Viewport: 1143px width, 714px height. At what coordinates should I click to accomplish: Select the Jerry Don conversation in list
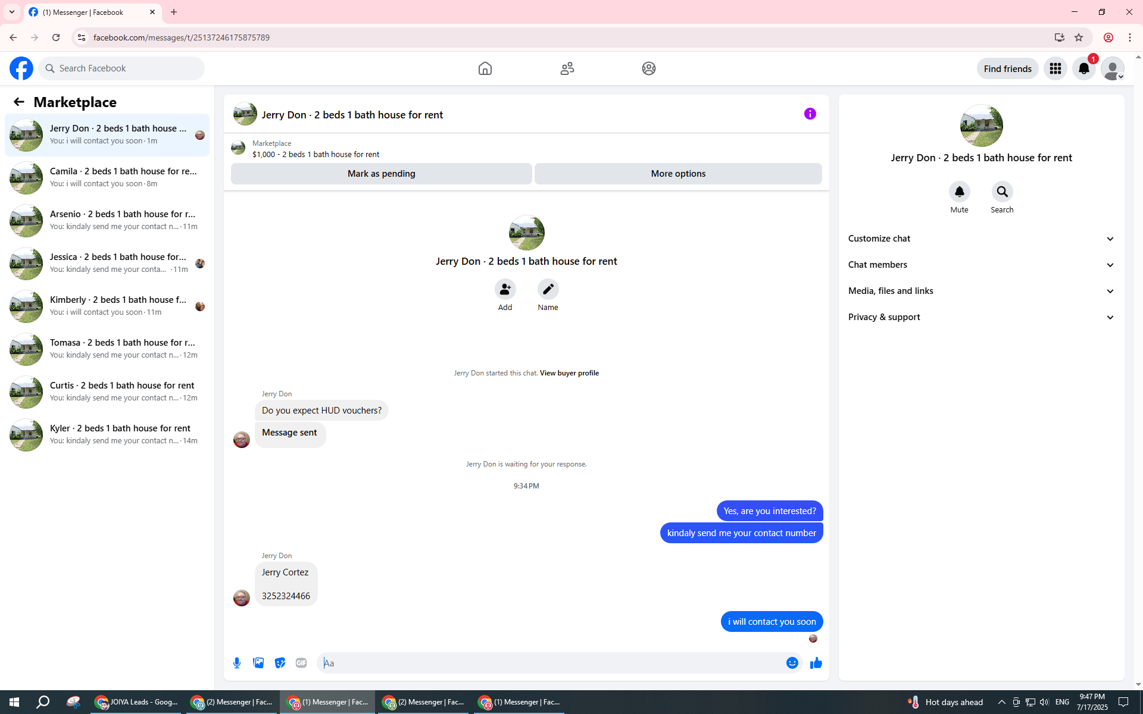coord(107,135)
